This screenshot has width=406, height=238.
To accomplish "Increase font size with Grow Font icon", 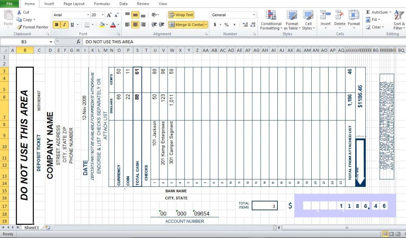I will [x=109, y=15].
